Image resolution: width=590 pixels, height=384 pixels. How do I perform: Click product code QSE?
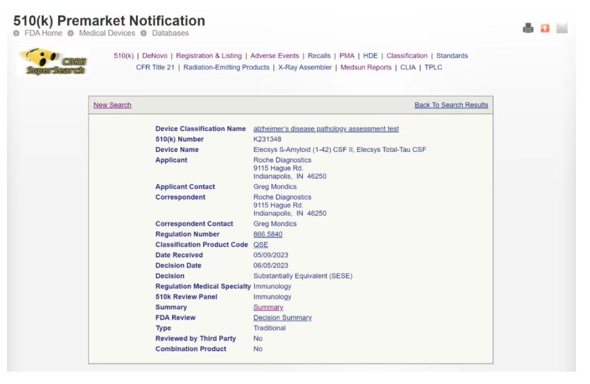(x=260, y=245)
